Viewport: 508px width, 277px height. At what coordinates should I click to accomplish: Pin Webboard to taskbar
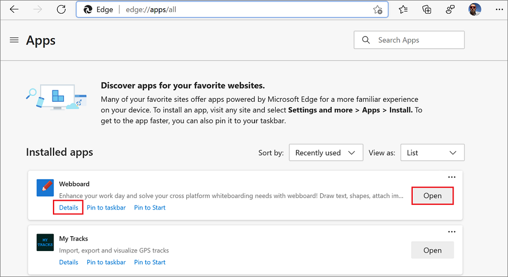106,208
